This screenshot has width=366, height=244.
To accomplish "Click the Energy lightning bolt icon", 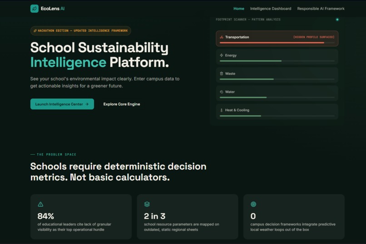I will pos(222,55).
